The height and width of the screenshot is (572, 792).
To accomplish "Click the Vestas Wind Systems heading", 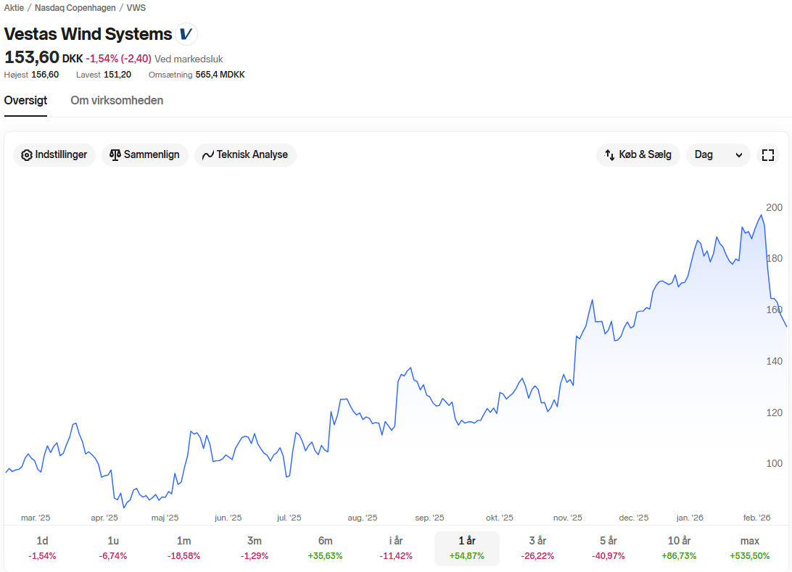I will coord(88,34).
